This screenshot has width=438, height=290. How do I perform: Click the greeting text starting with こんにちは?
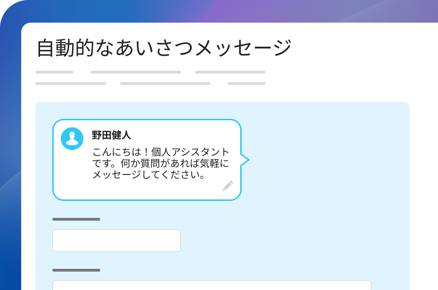click(160, 162)
